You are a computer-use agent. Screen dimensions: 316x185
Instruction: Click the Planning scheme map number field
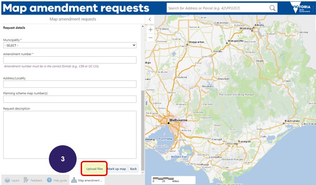click(x=69, y=99)
